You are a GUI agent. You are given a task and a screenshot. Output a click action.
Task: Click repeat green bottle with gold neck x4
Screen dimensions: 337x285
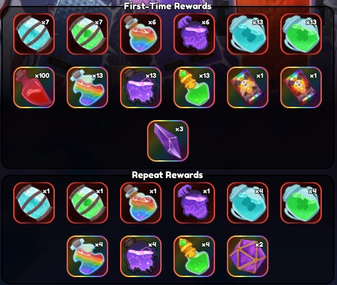[x=194, y=256]
